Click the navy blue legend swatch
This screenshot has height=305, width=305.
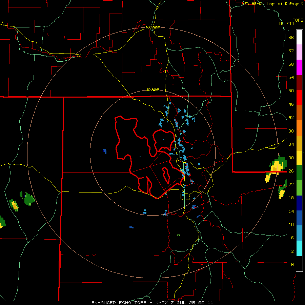299,203
